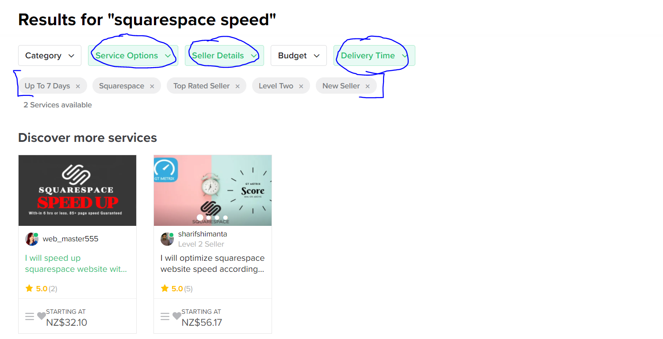
Task: Open 'I will speed up squarespace website' link
Action: [x=76, y=263]
